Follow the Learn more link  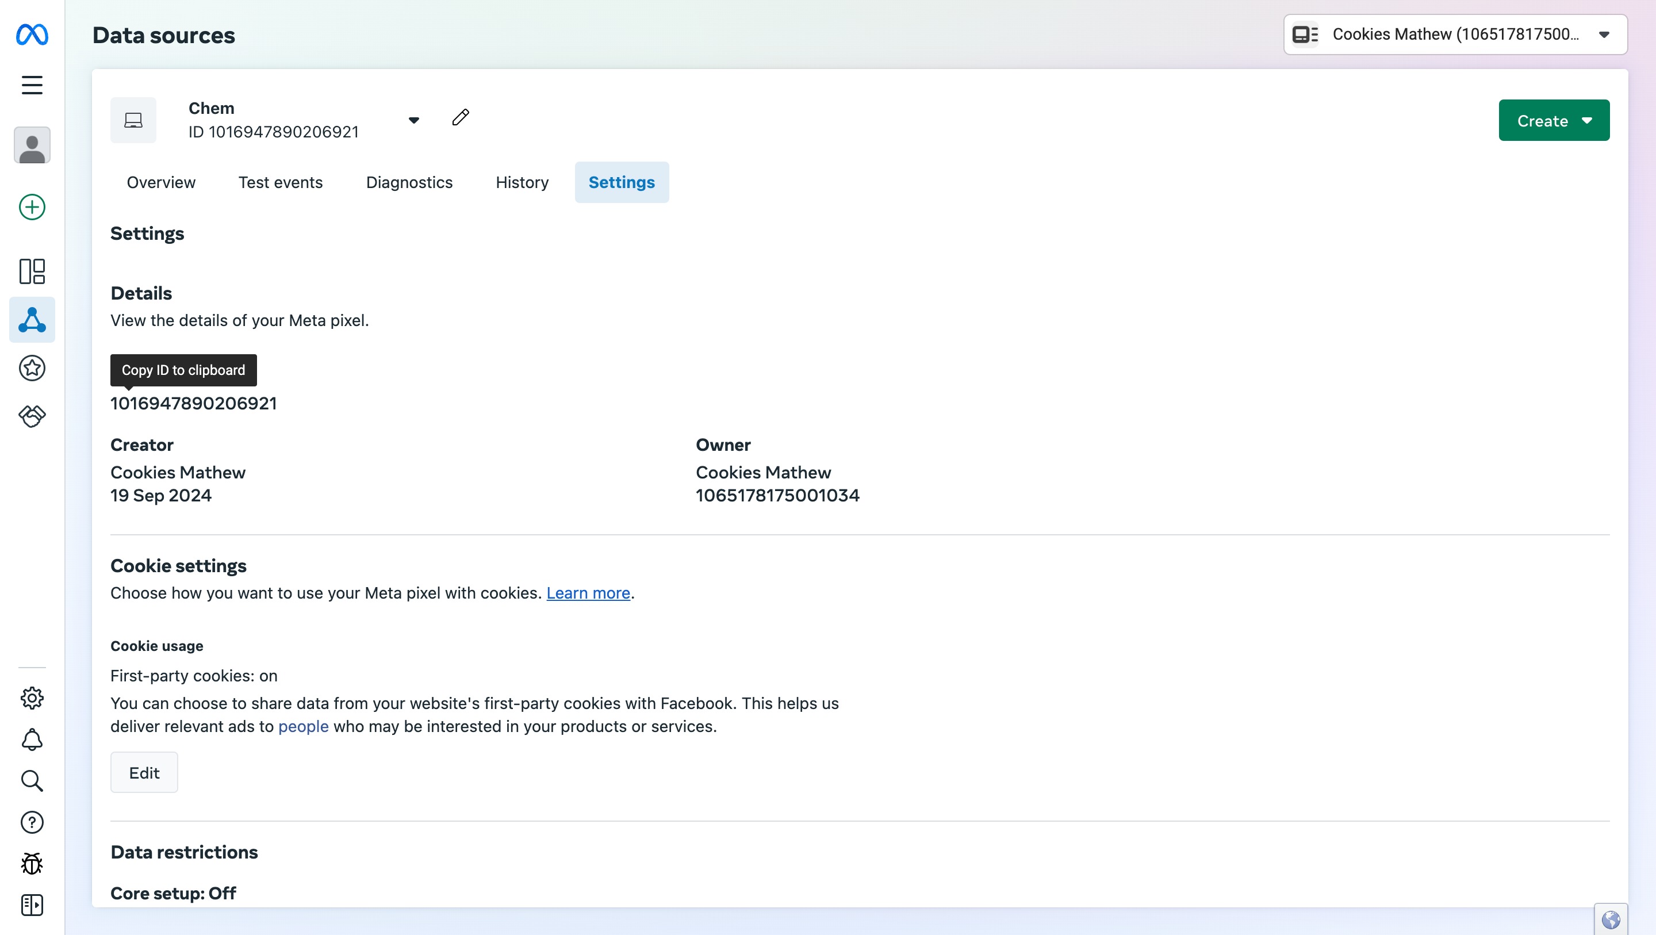point(588,593)
